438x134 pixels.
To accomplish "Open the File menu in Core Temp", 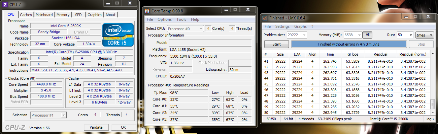I will (x=150, y=19).
